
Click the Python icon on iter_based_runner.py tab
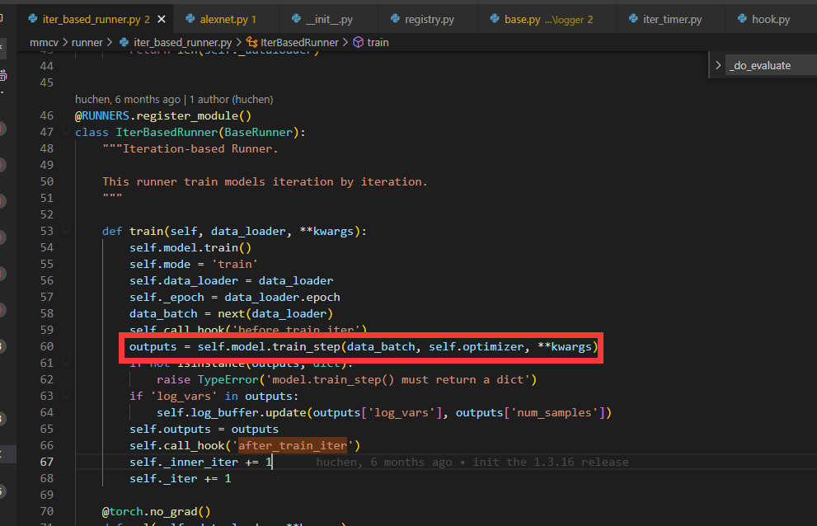[33, 19]
